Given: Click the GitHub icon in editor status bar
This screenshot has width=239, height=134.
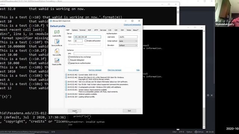Looking at the screenshot, I should pos(196,132).
